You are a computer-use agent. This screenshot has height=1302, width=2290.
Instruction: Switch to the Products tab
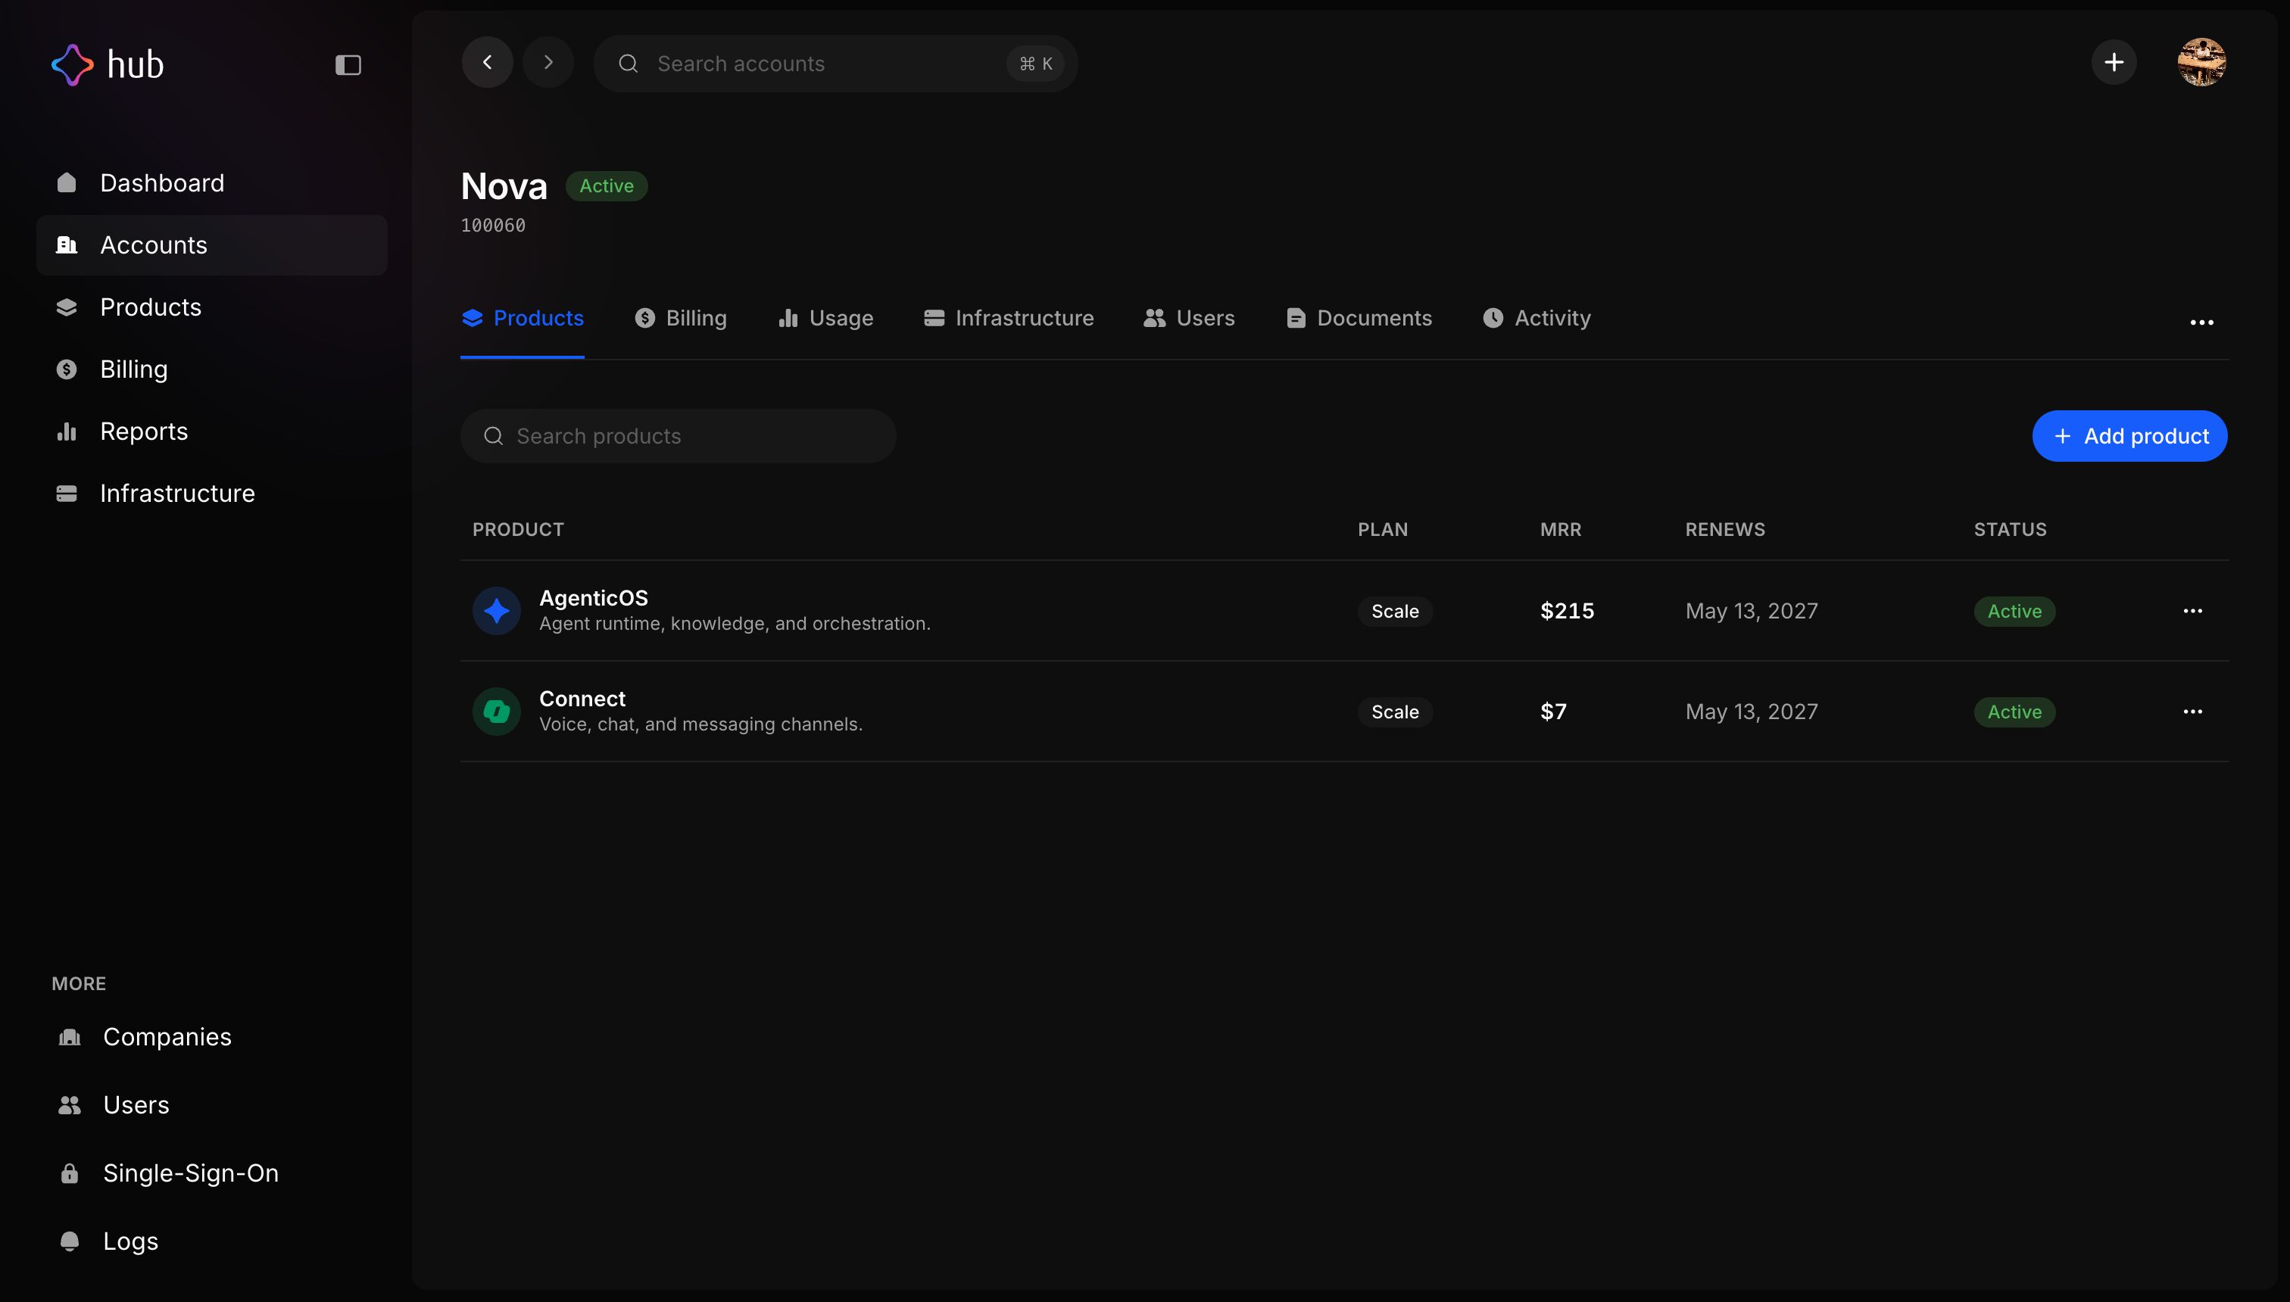click(x=523, y=319)
